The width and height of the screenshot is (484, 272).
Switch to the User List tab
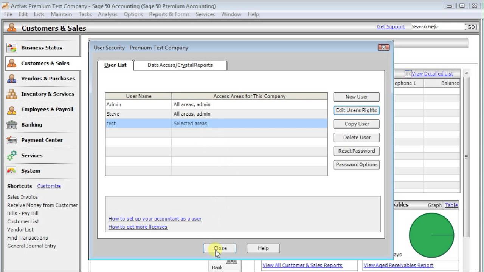pos(115,65)
